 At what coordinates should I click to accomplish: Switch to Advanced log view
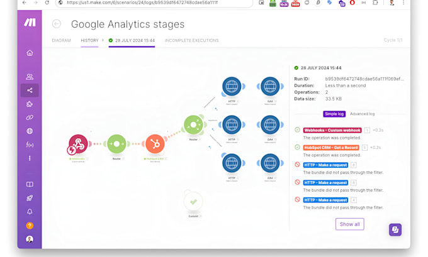pyautogui.click(x=362, y=114)
